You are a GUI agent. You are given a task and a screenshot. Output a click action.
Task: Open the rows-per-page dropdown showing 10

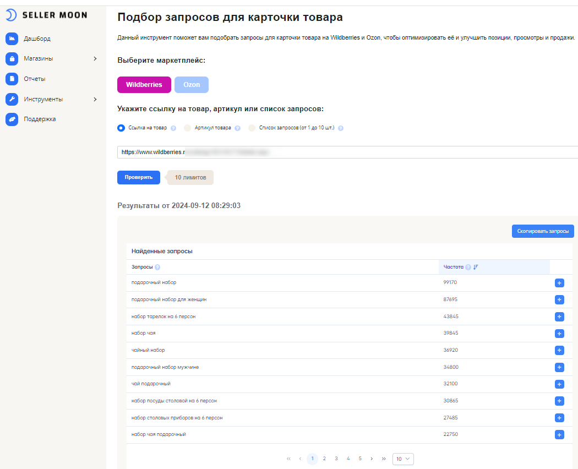click(403, 459)
